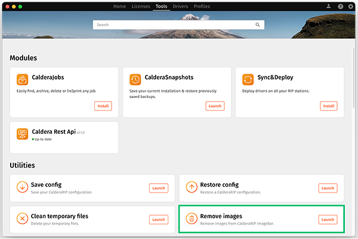Launch the Save config utility

click(x=159, y=188)
